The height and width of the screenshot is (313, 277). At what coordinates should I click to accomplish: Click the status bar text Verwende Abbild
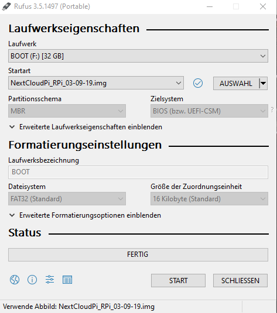78,307
